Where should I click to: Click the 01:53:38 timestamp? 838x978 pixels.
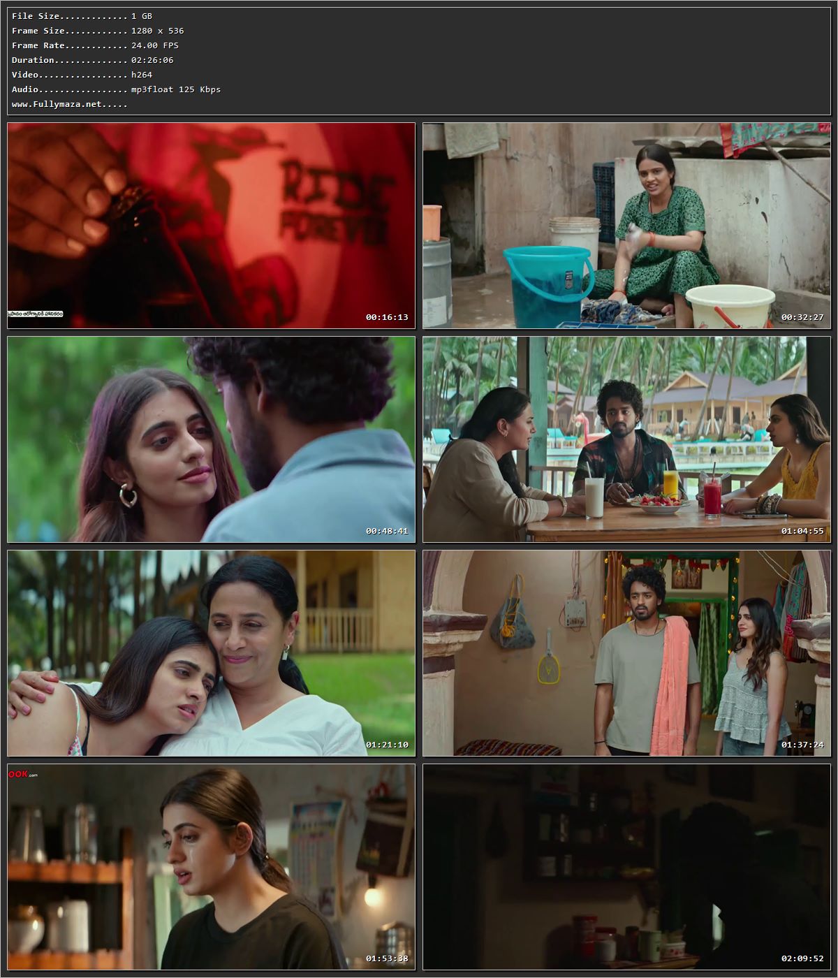387,958
